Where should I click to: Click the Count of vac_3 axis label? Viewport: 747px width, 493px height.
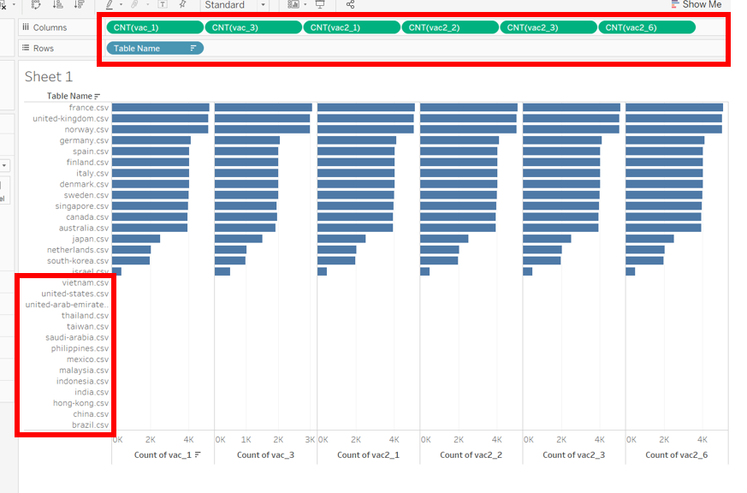coord(265,454)
